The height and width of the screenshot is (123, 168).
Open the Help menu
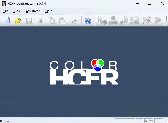(49, 11)
